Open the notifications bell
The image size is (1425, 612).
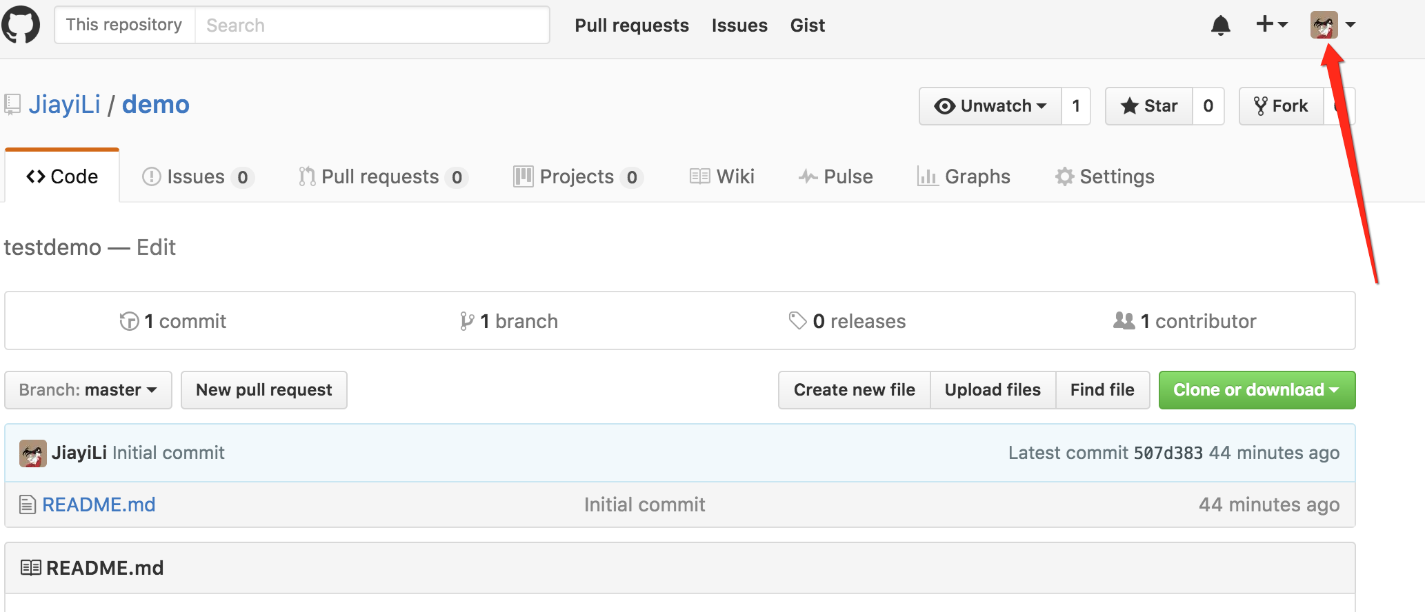coord(1221,25)
